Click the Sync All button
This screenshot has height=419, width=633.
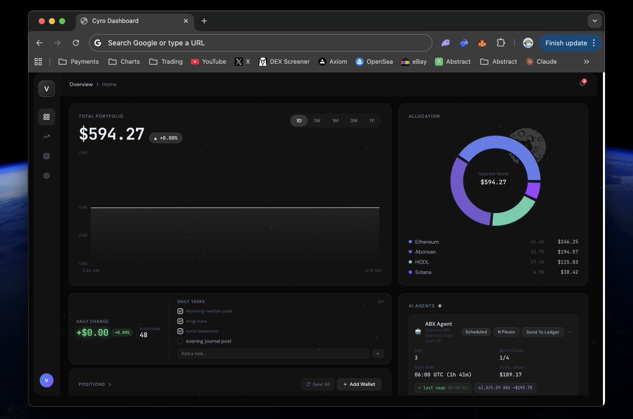318,384
